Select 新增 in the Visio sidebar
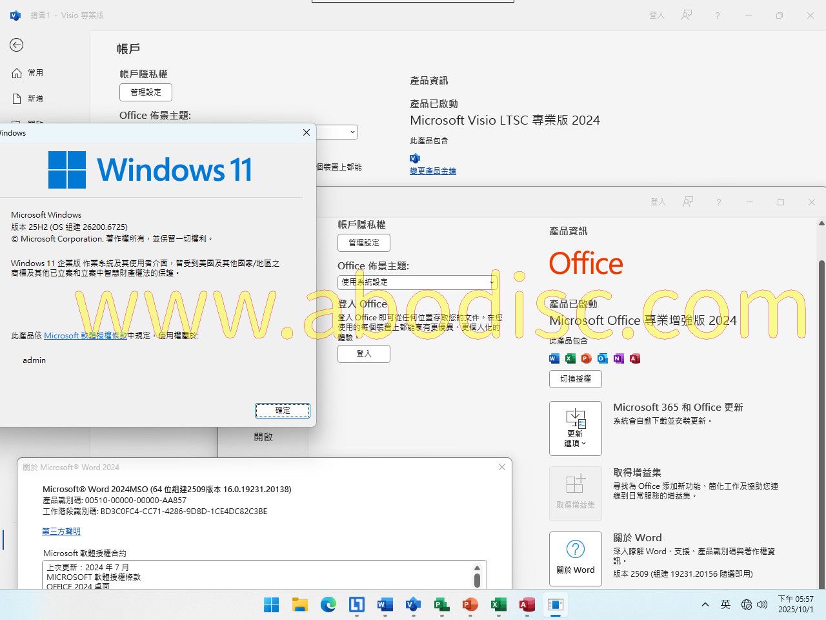 [35, 99]
